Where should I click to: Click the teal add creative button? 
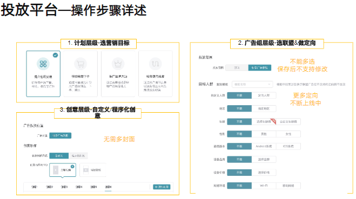click(162, 187)
